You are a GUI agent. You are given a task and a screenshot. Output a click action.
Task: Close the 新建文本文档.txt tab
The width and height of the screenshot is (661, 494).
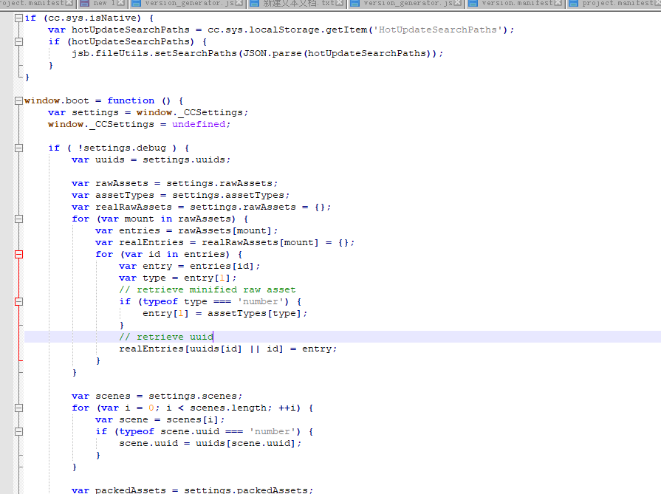point(339,3)
